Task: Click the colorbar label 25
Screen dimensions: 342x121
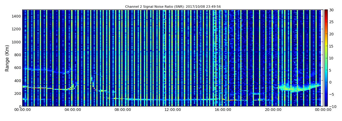Action: click(x=332, y=22)
